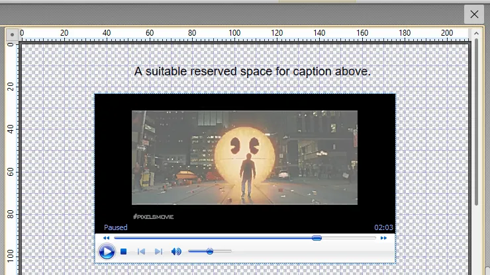The image size is (490, 275).
Task: Mute the audio with speaker icon
Action: pos(176,252)
